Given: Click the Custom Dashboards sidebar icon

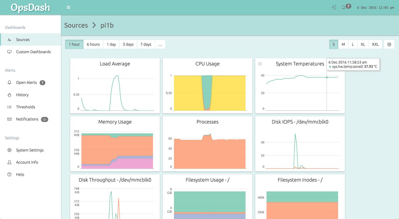Looking at the screenshot, I should point(9,52).
